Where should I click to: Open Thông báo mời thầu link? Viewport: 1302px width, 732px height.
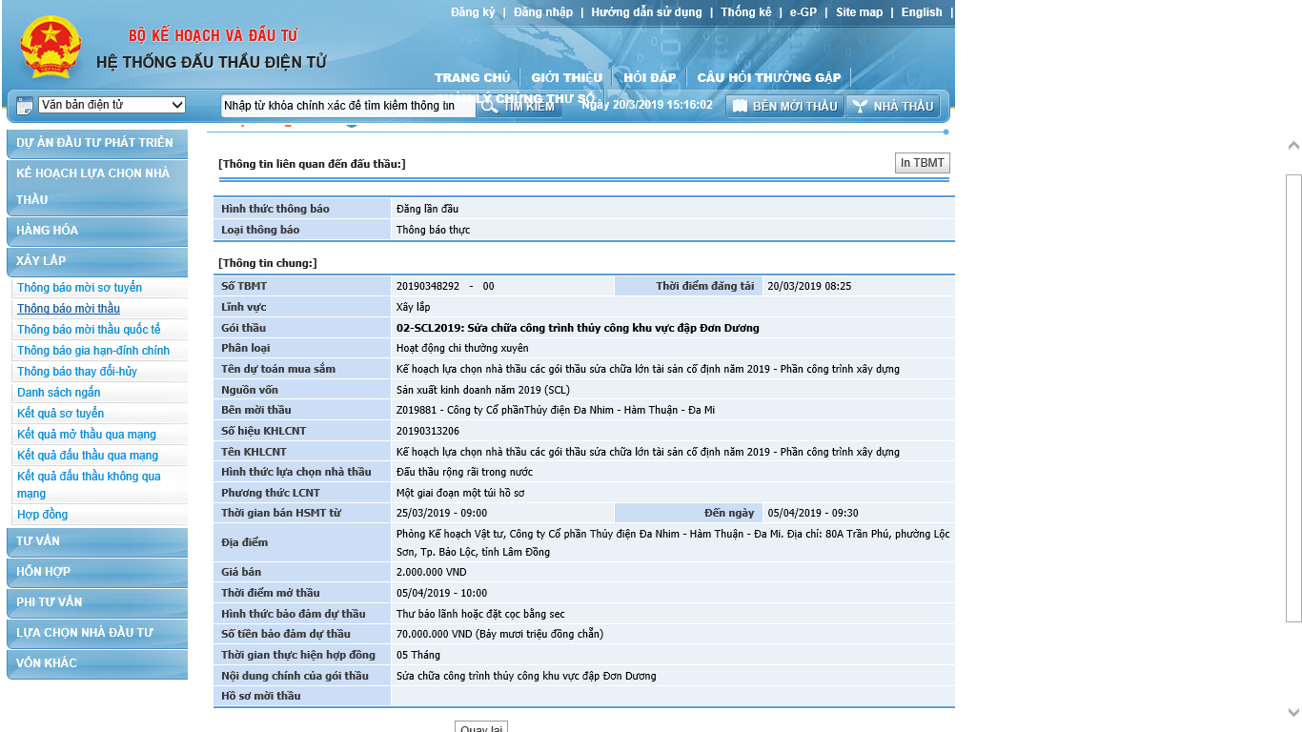(x=69, y=309)
